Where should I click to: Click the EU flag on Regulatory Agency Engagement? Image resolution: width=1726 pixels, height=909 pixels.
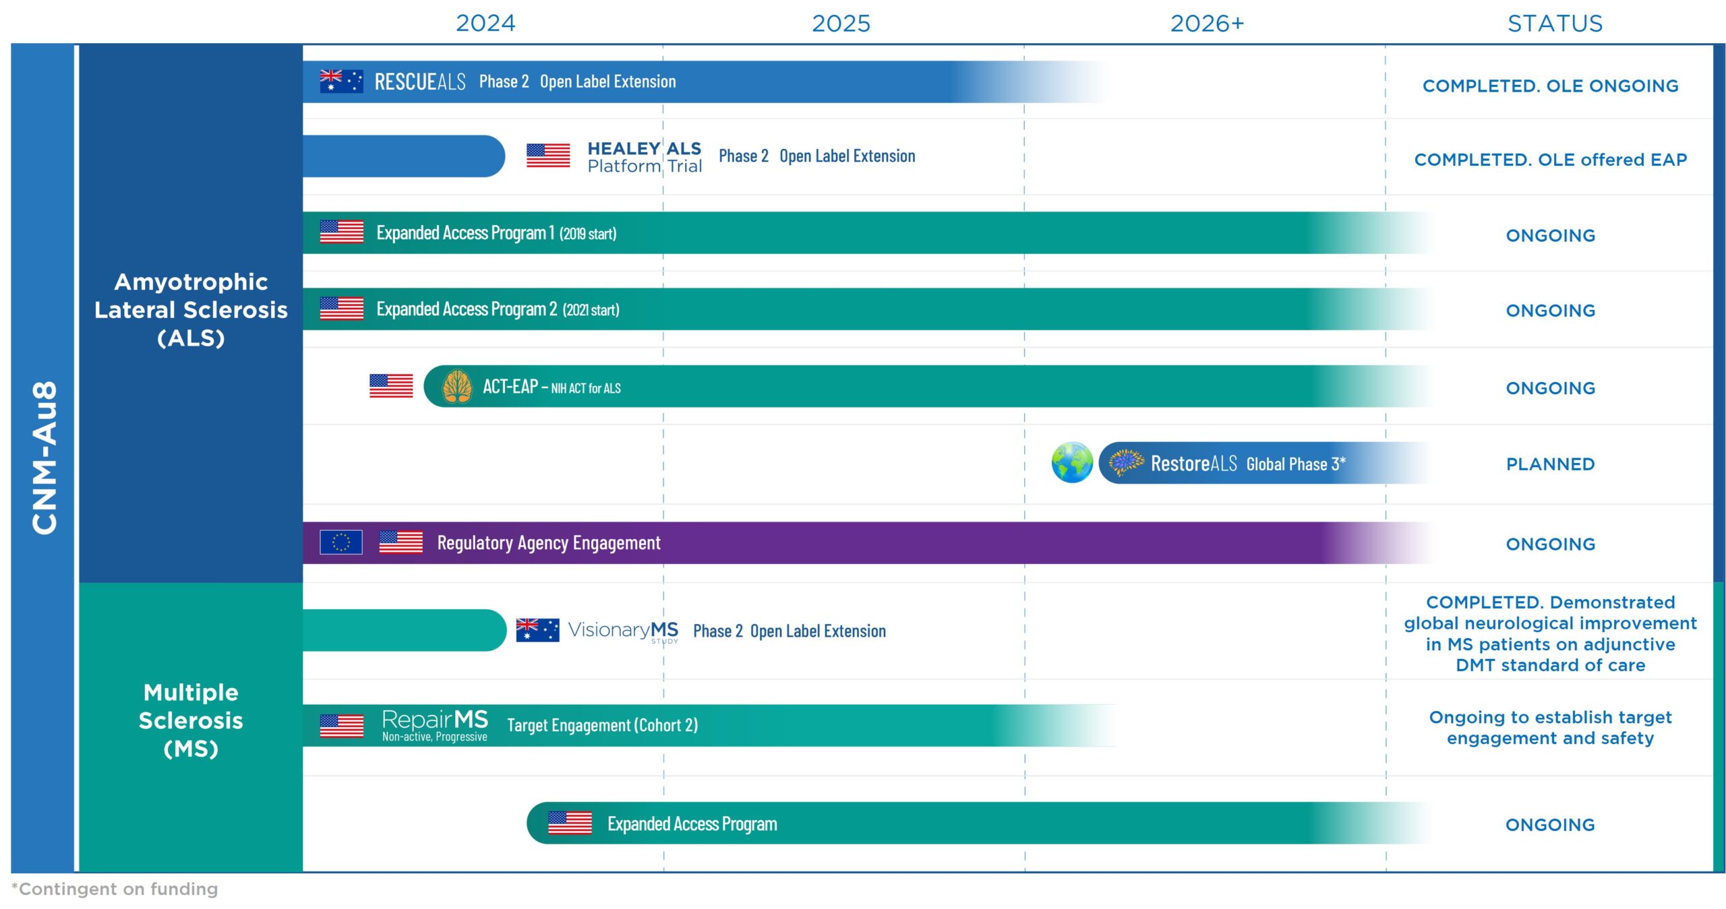(x=340, y=542)
